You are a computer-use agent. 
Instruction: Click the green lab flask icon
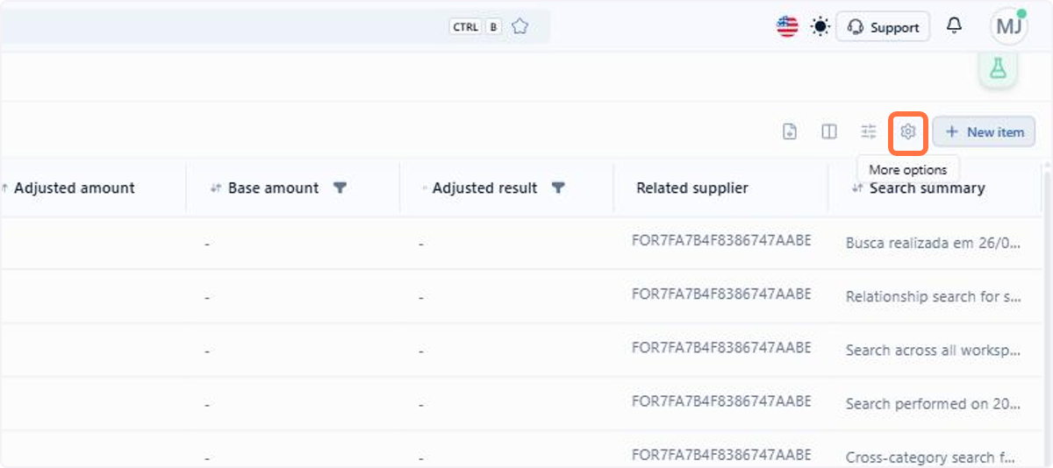pyautogui.click(x=998, y=68)
